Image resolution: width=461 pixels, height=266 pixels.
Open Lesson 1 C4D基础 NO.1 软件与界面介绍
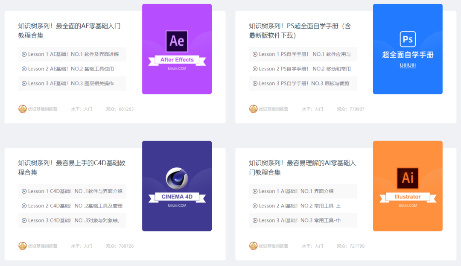[x=72, y=191]
